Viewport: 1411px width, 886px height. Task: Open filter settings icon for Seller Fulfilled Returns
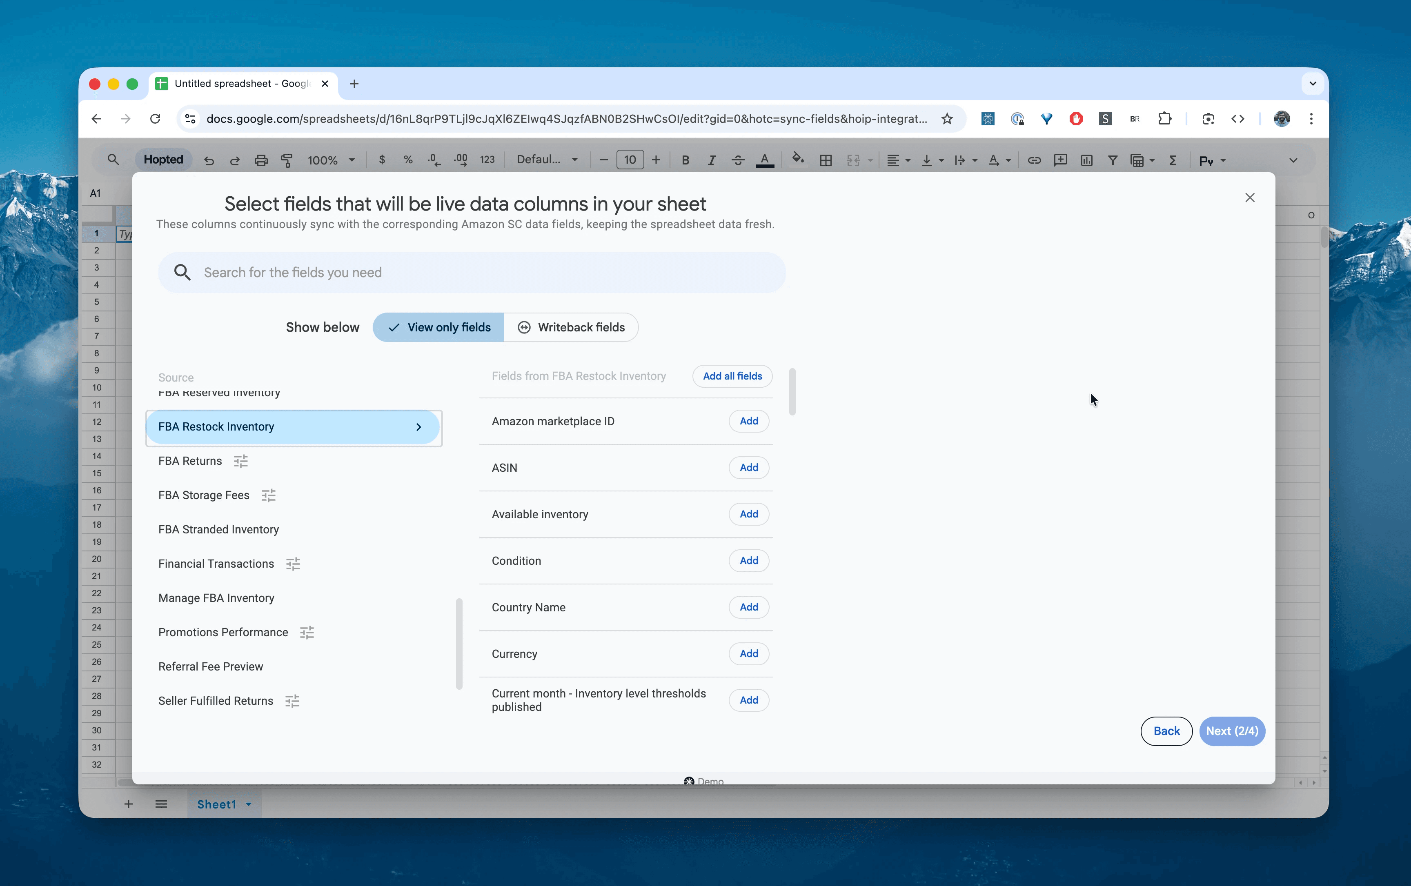(x=292, y=701)
